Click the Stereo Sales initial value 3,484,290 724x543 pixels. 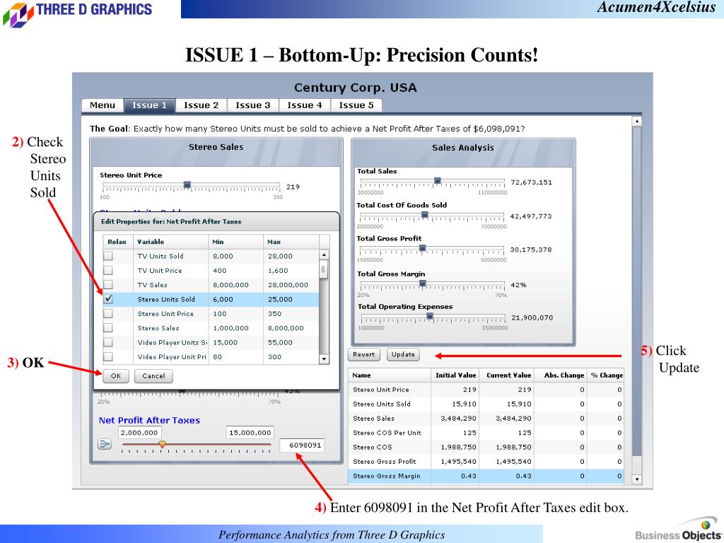pos(458,419)
